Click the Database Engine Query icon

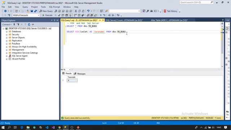pyautogui.click(x=56, y=11)
